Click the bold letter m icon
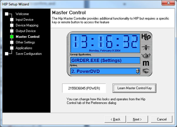The image size is (177, 127). click(x=146, y=63)
